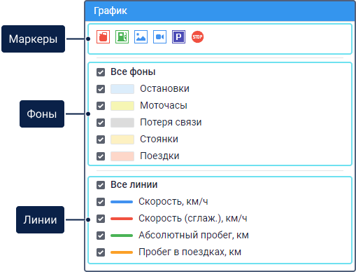
Task: Toggle the video camera marker icon
Action: coord(159,37)
